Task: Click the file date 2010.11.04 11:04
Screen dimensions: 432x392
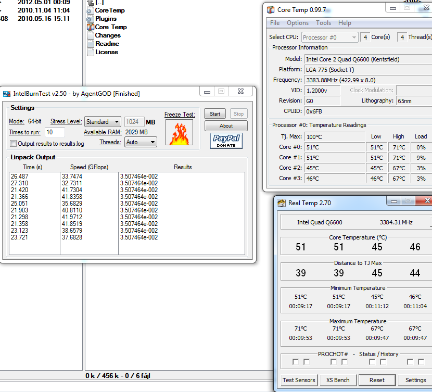Action: click(x=44, y=10)
